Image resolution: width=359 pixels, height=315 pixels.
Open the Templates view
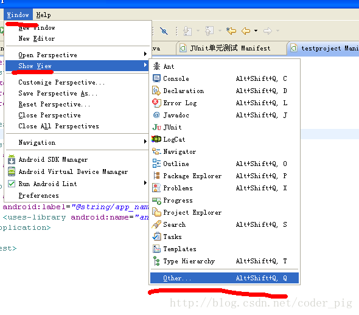[x=225, y=249]
